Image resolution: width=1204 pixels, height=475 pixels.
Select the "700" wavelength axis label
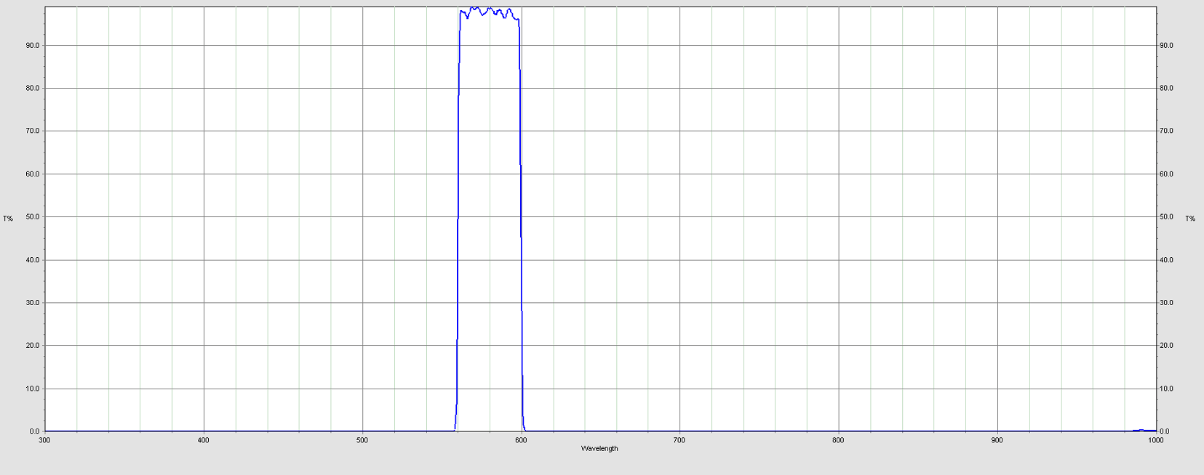(x=679, y=440)
